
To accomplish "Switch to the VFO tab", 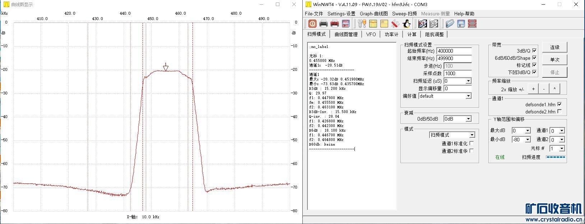I will coord(371,34).
